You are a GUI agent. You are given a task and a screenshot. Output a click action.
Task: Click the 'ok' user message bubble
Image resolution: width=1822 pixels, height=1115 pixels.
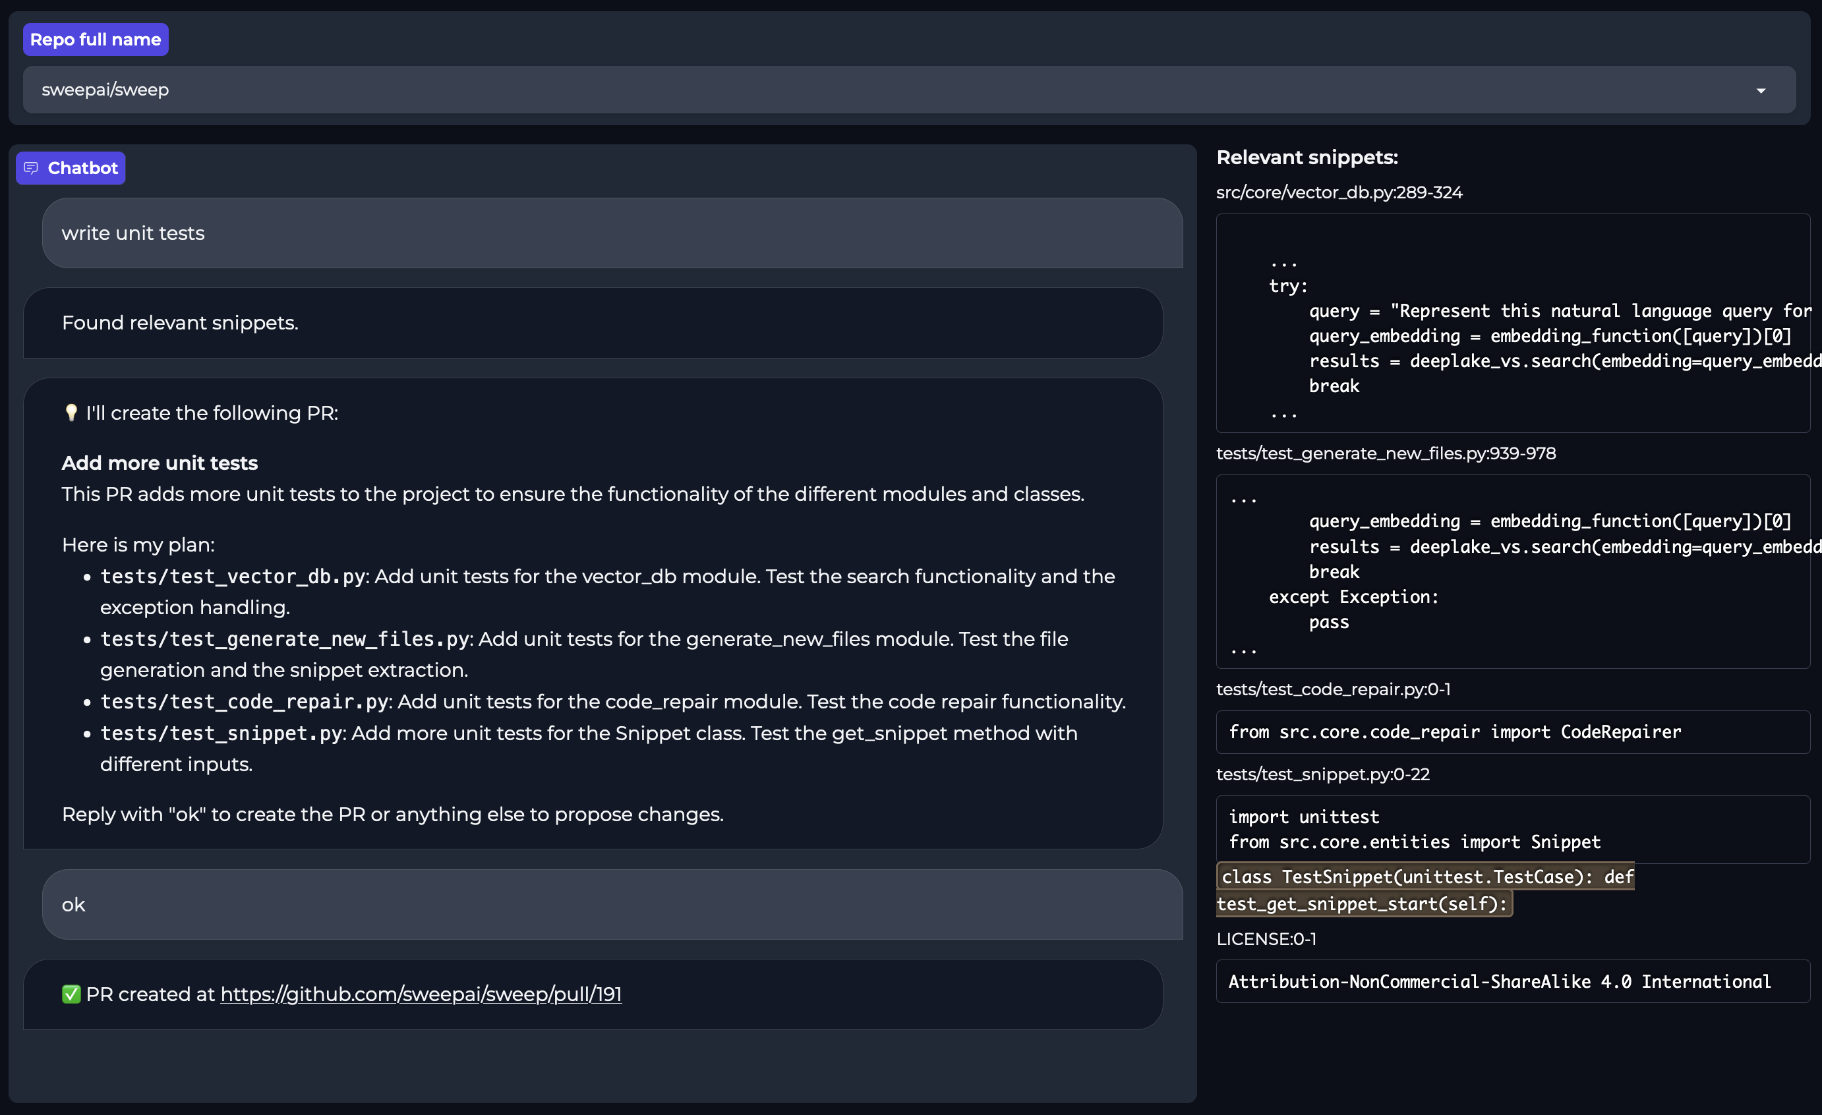[612, 904]
